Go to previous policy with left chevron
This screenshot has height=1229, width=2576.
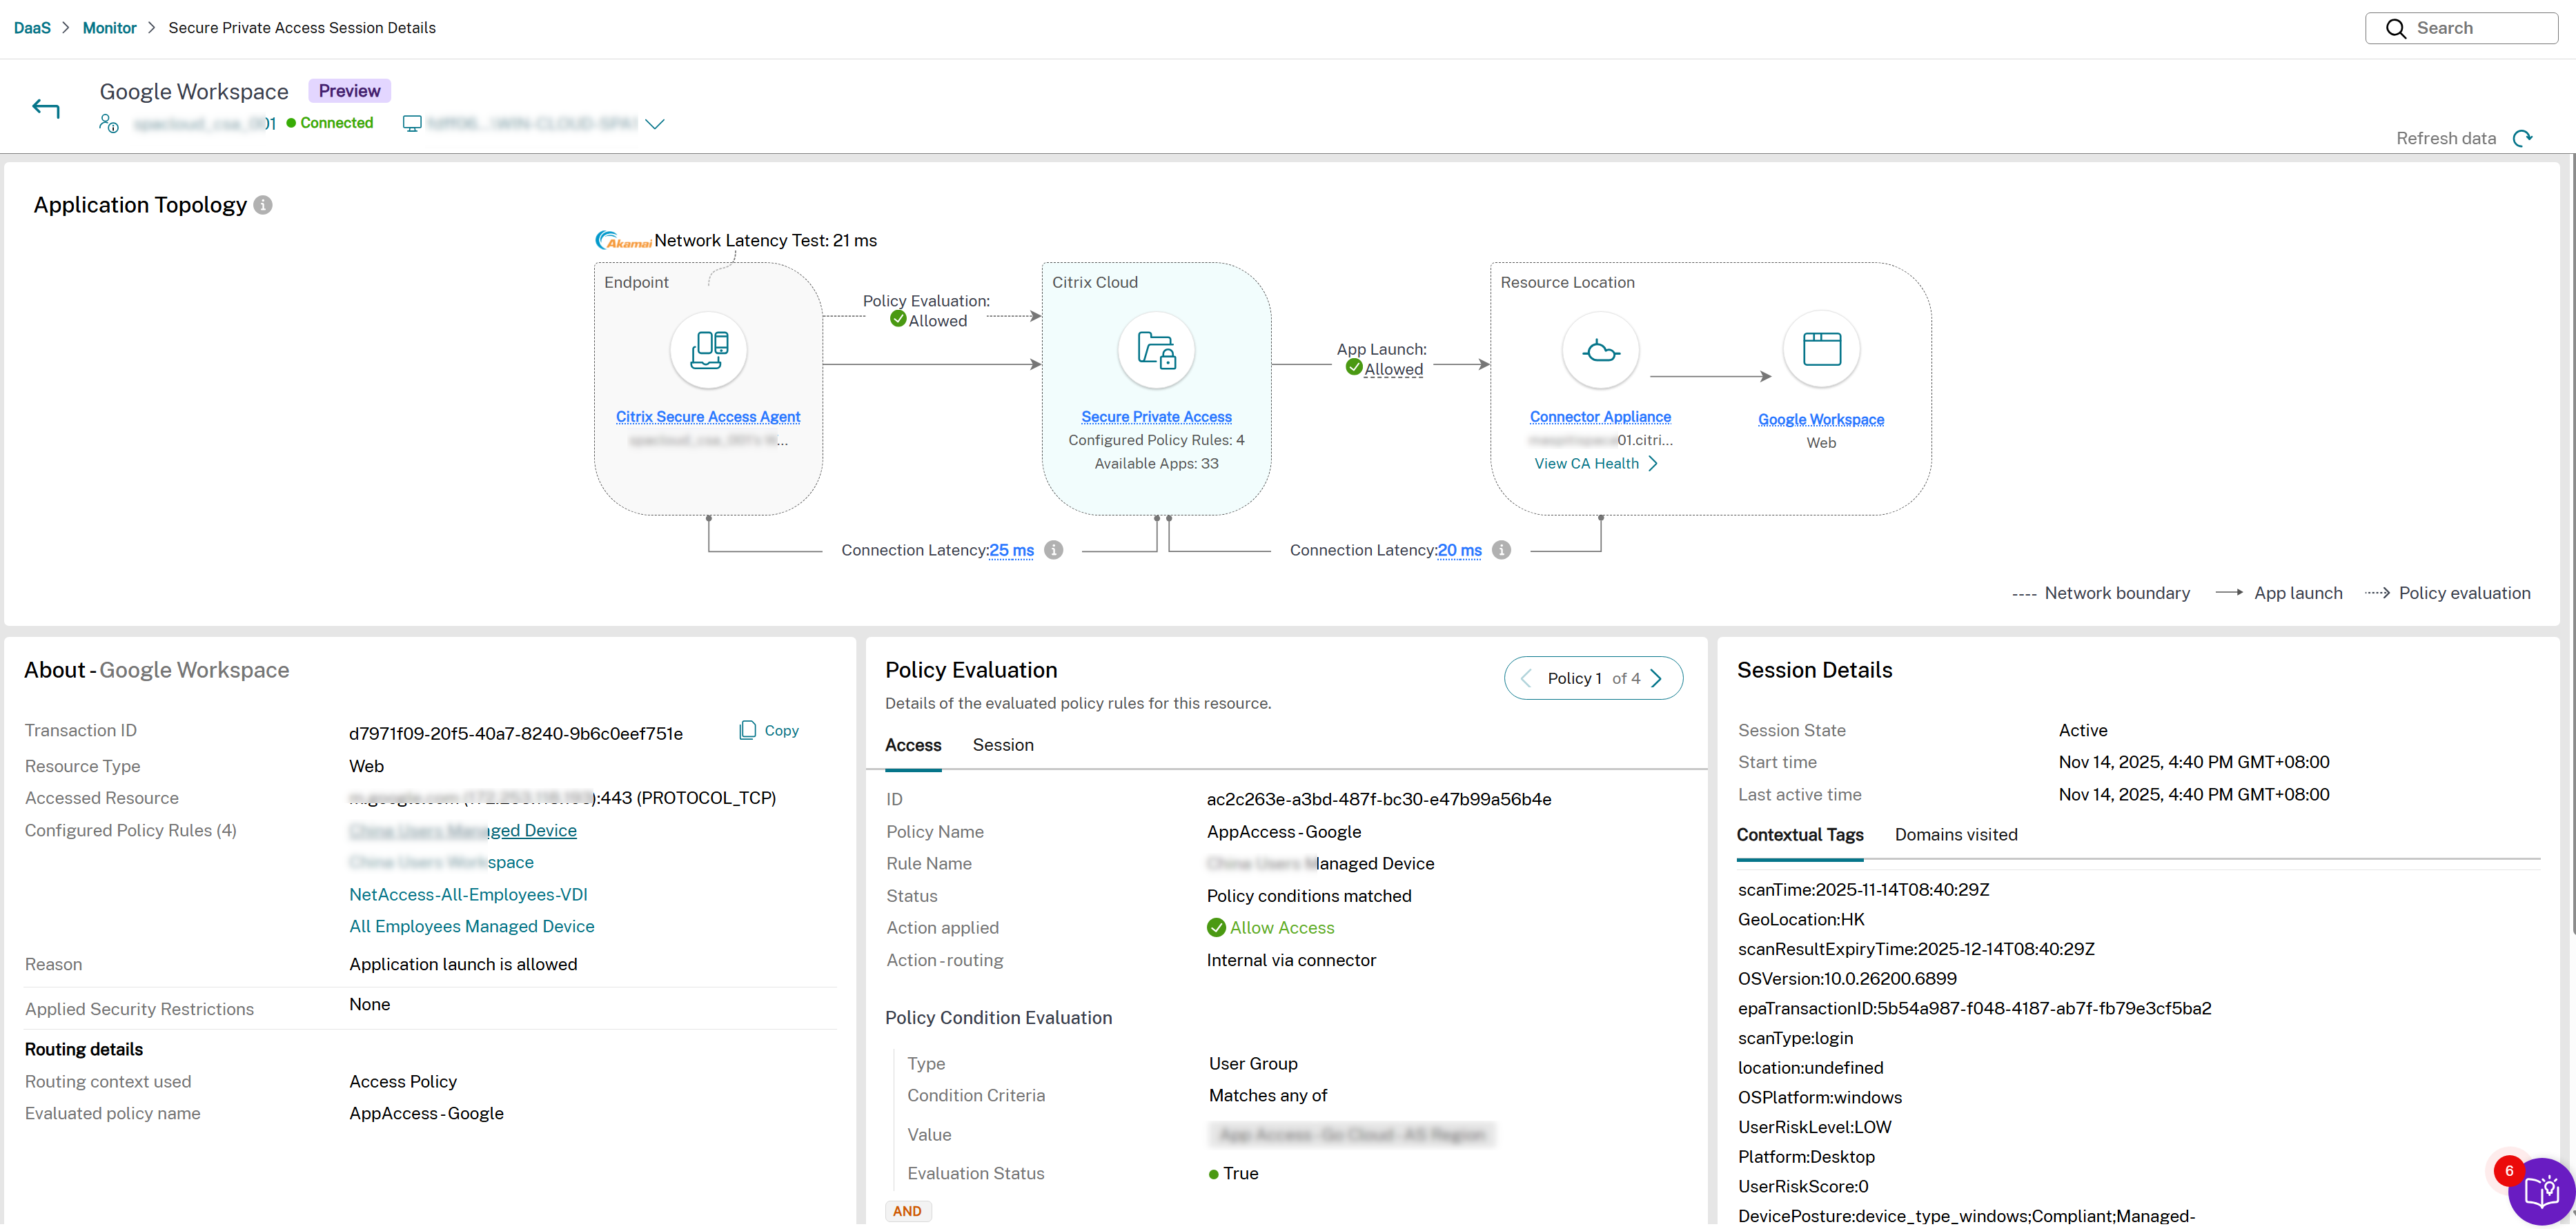1526,678
